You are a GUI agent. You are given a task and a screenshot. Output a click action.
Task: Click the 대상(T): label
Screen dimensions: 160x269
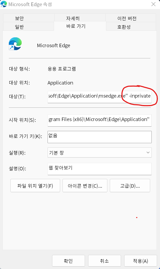tap(17, 97)
